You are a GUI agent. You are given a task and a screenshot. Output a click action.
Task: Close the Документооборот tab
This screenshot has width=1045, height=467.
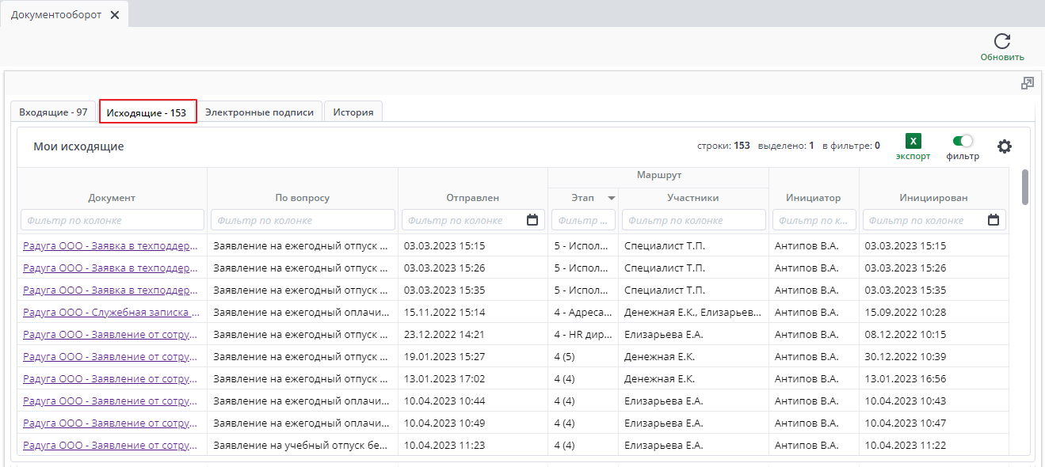pyautogui.click(x=114, y=15)
